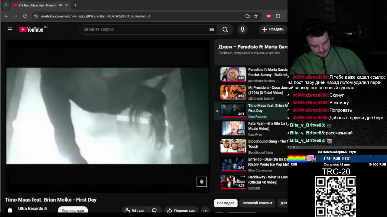Click the TRC-20 QR code in stream overlay
Image resolution: width=387 pixels, height=217 pixels.
[336, 197]
